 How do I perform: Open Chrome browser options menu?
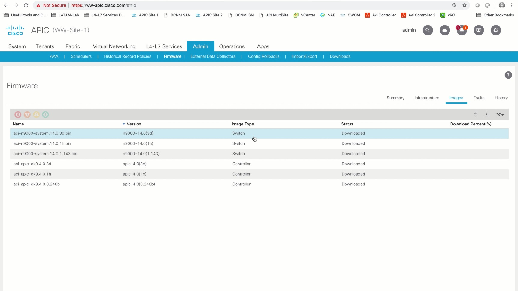(x=512, y=5)
